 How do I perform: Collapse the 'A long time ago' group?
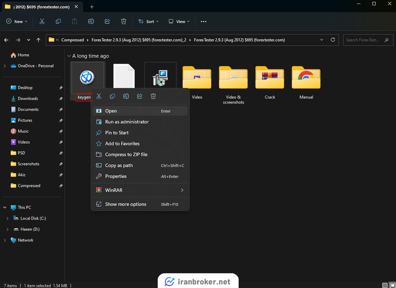[69, 56]
